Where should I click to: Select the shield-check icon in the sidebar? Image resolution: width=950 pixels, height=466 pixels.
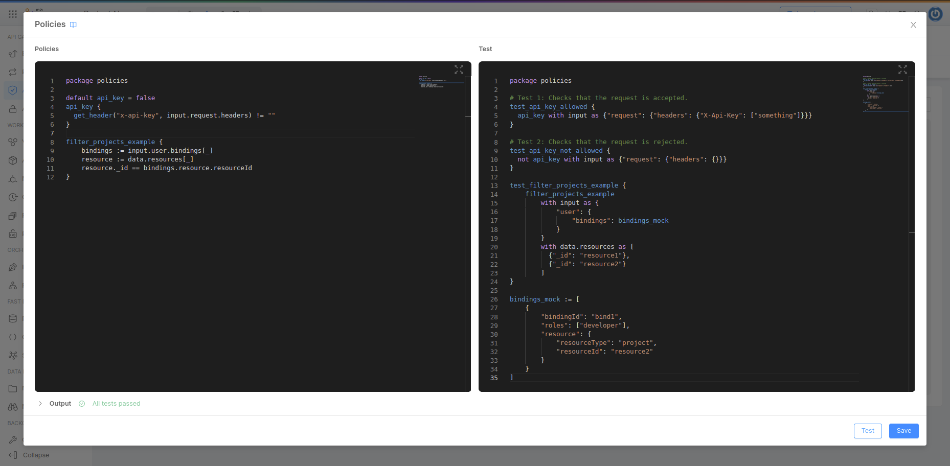click(13, 90)
